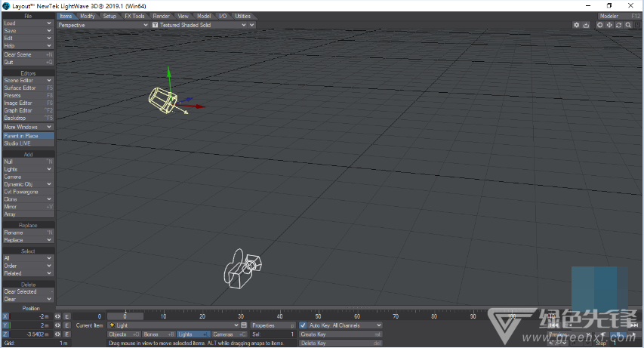Click the Delete Key button

tap(341, 343)
